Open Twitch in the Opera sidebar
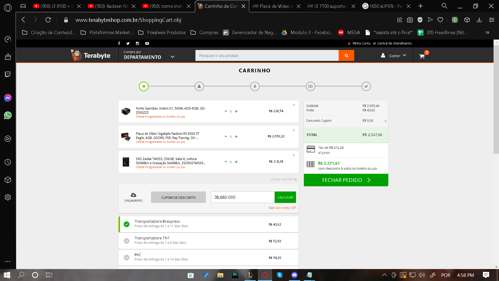Viewport: 499px width, 281px height. point(8,74)
